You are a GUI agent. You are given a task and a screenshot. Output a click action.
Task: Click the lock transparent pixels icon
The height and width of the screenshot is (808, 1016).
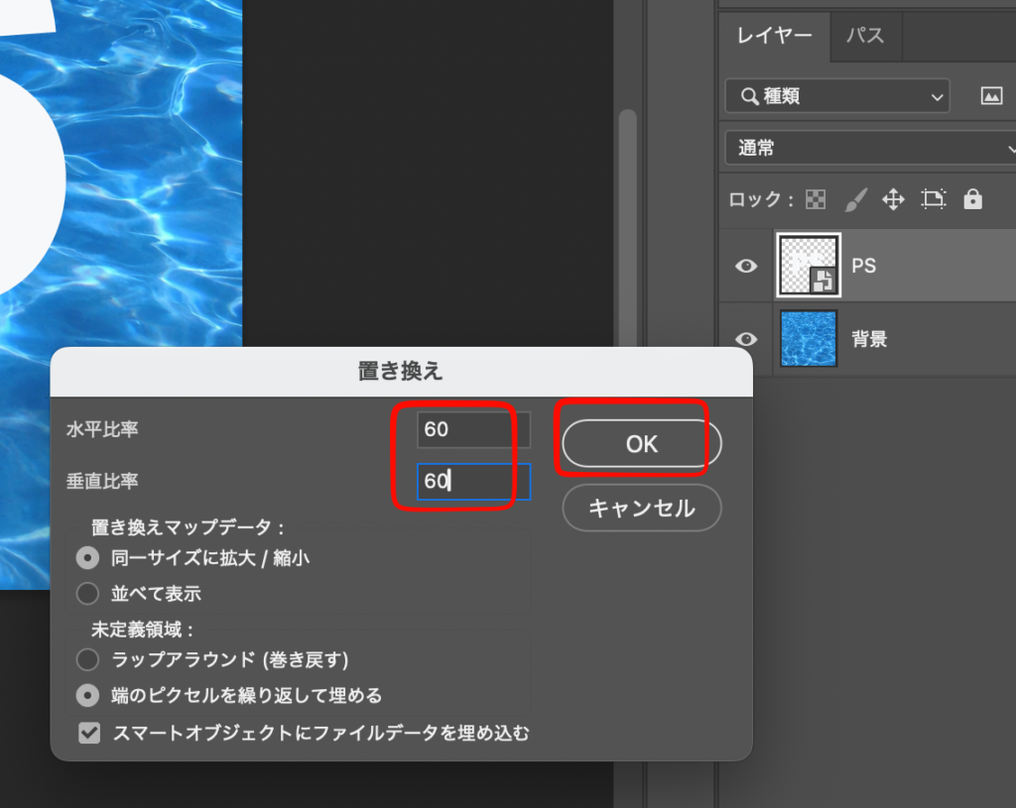coord(815,199)
